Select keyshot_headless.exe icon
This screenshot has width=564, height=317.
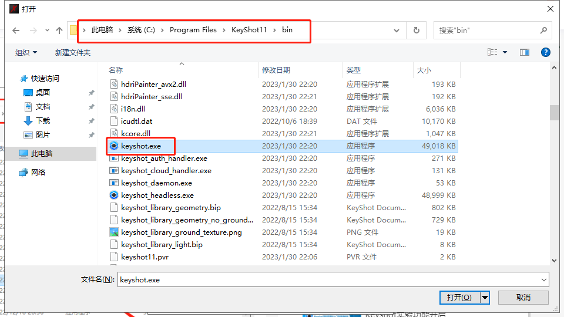[x=113, y=195]
